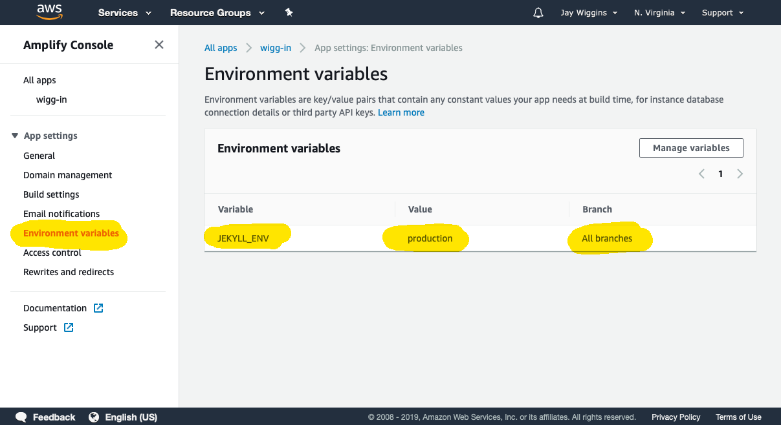Image resolution: width=781 pixels, height=425 pixels.
Task: Click the sidebar Support external link icon
Action: pos(69,327)
